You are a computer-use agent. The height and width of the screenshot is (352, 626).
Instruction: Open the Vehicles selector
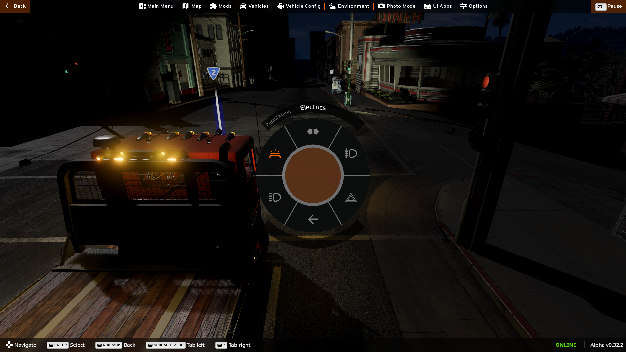click(x=254, y=6)
